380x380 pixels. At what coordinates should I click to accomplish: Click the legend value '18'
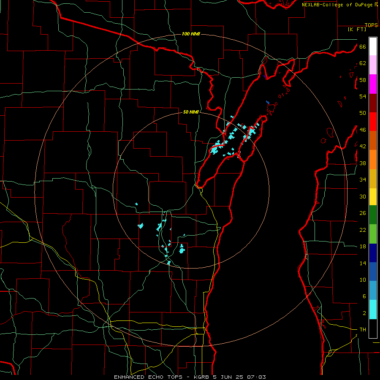[x=363, y=247]
